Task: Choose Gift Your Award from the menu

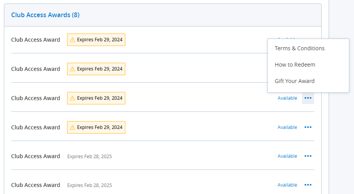Action: pos(294,81)
